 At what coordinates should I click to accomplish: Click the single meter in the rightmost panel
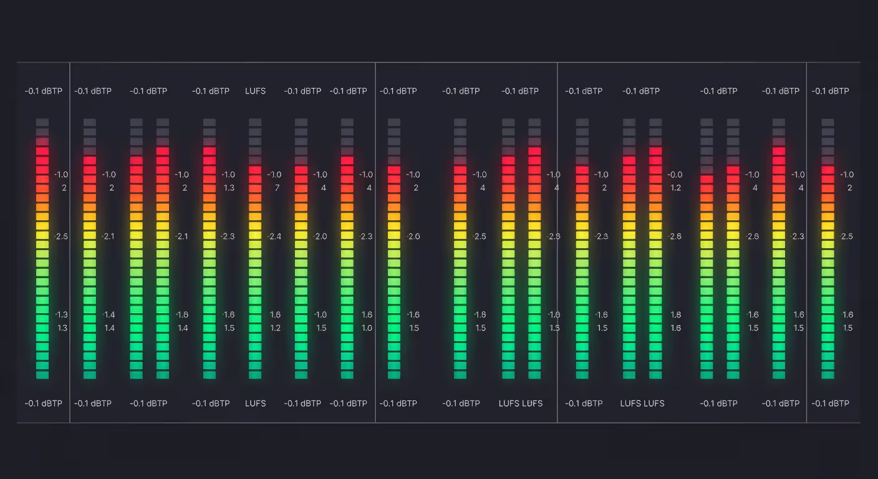[827, 249]
